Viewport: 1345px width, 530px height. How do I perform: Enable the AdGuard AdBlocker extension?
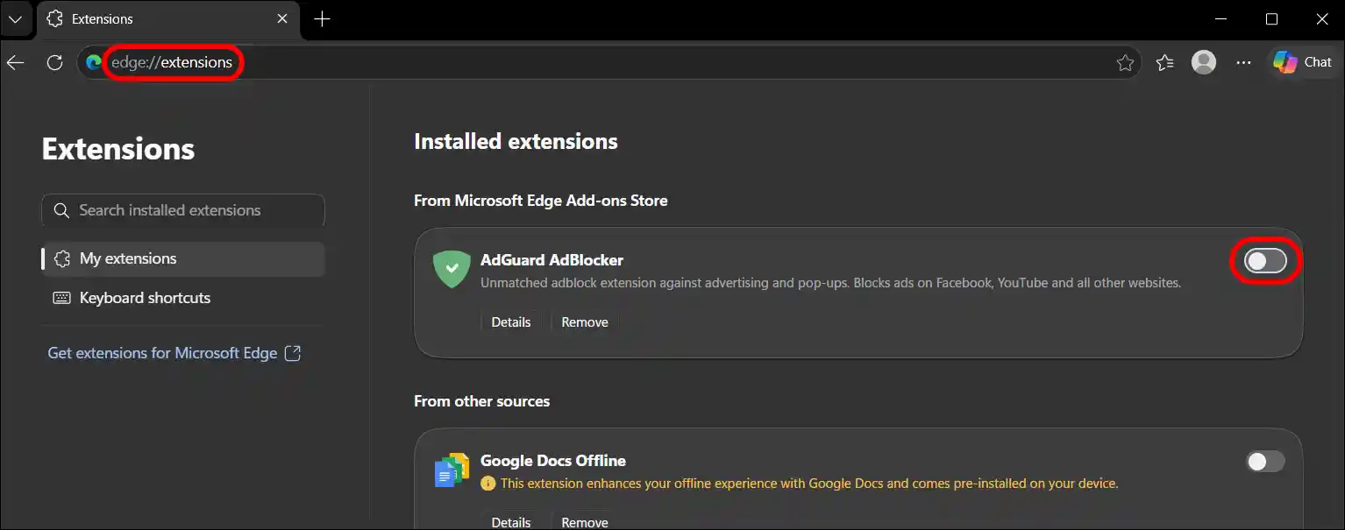(1265, 260)
